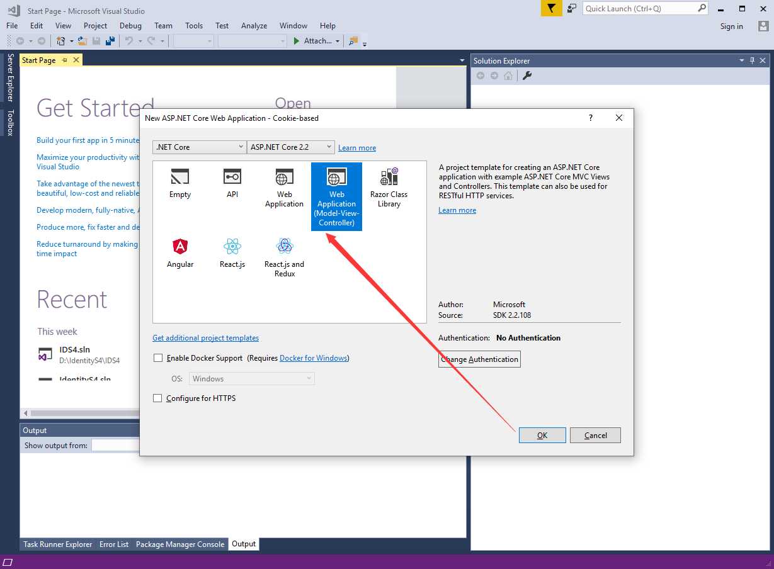Pick the React.js and Redux template
774x569 pixels.
[285, 257]
